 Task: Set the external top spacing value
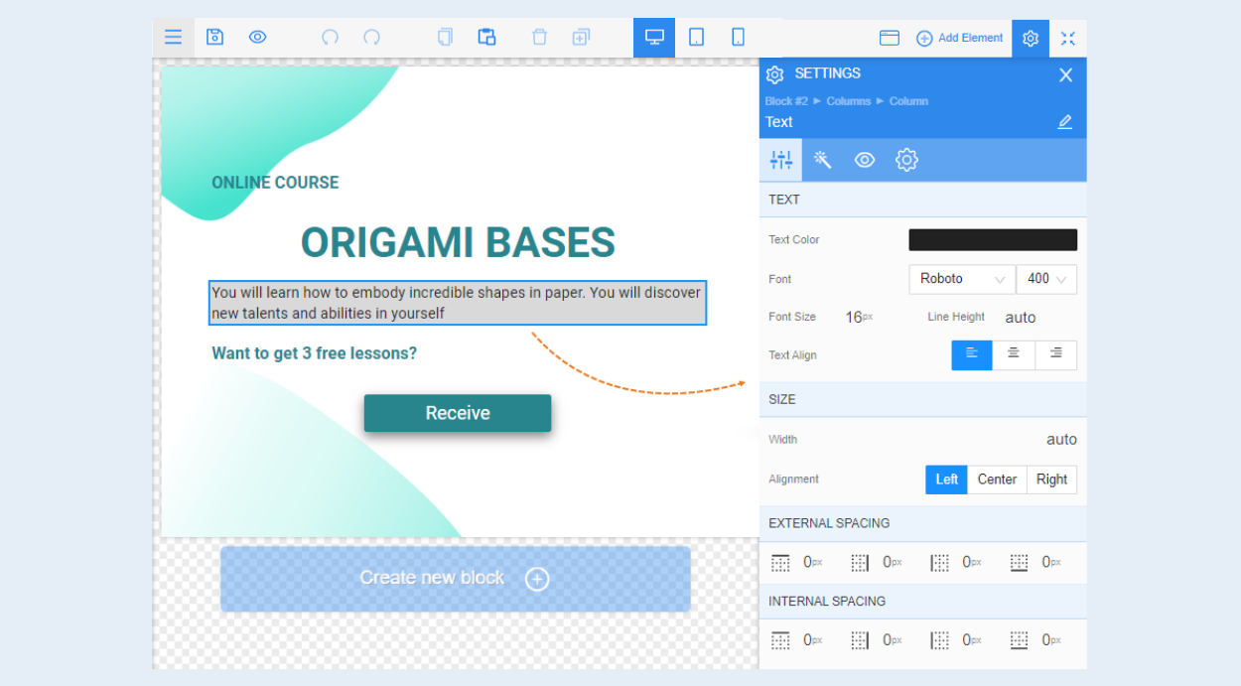[812, 562]
